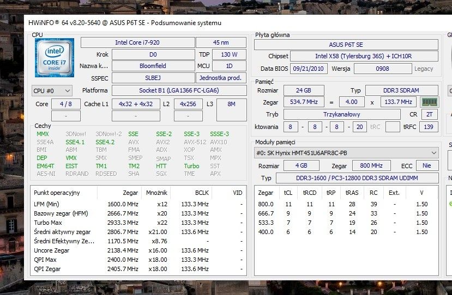Viewport: 452px width, 295px height.
Task: Select the QPI Max row
Action: pyautogui.click(x=138, y=260)
